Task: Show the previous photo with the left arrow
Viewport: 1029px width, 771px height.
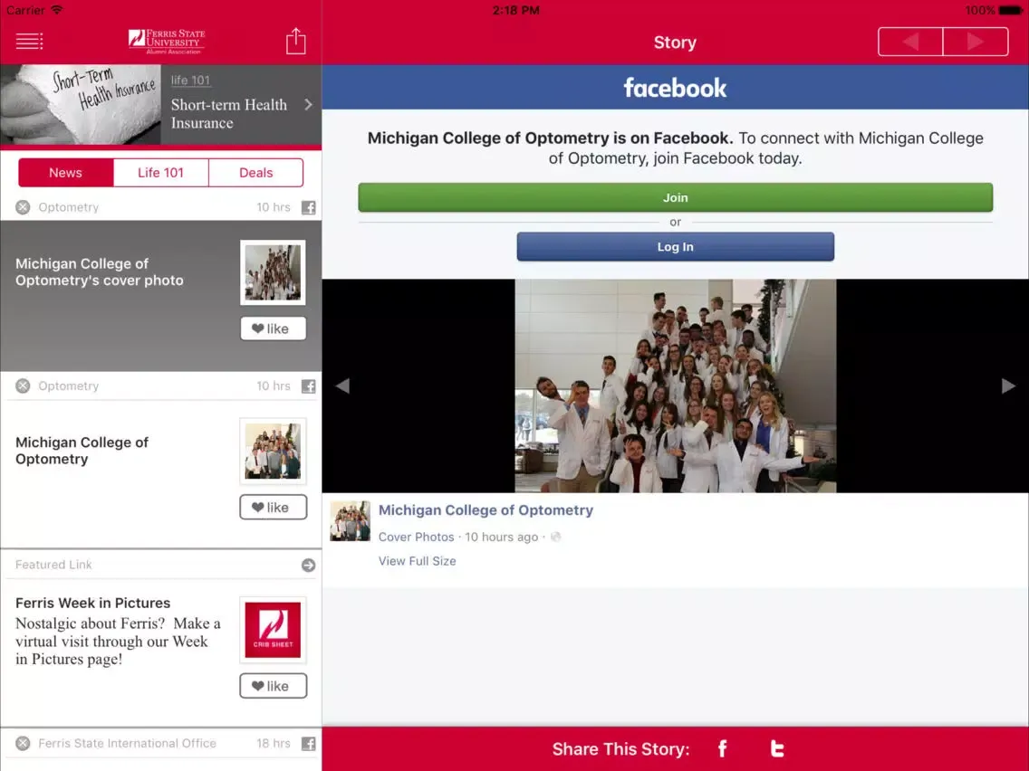Action: pyautogui.click(x=341, y=385)
